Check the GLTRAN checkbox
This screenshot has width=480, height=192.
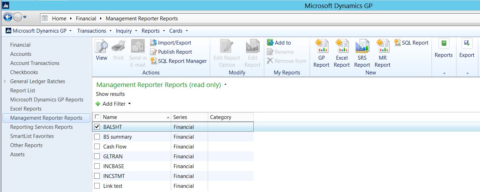click(97, 156)
